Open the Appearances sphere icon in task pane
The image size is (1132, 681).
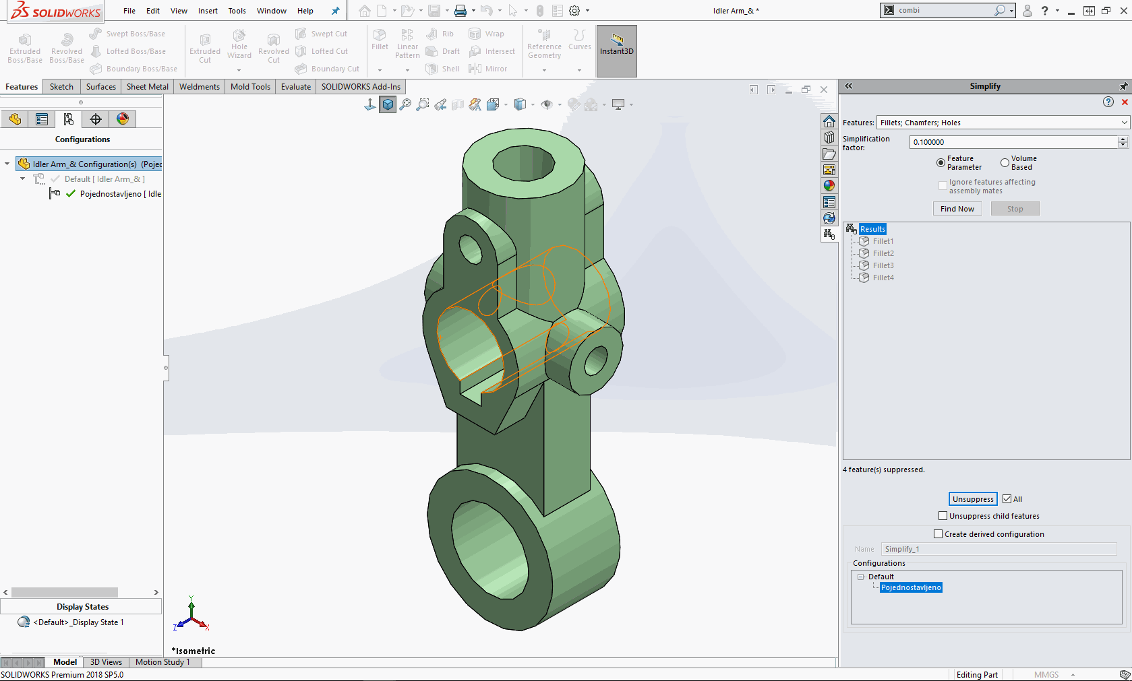[829, 186]
